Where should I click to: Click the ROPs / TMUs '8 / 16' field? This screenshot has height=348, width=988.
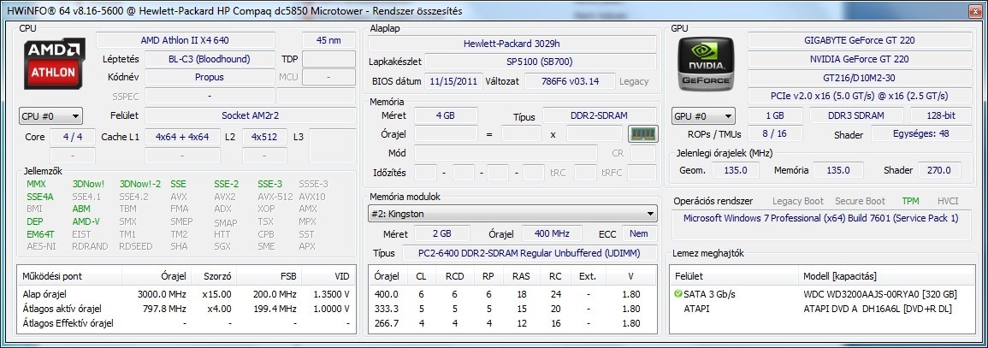pyautogui.click(x=775, y=133)
